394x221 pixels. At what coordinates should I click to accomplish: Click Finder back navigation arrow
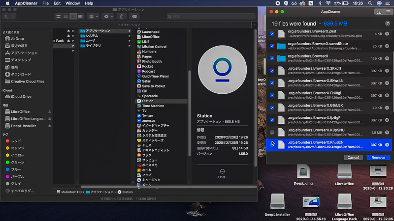click(6, 16)
